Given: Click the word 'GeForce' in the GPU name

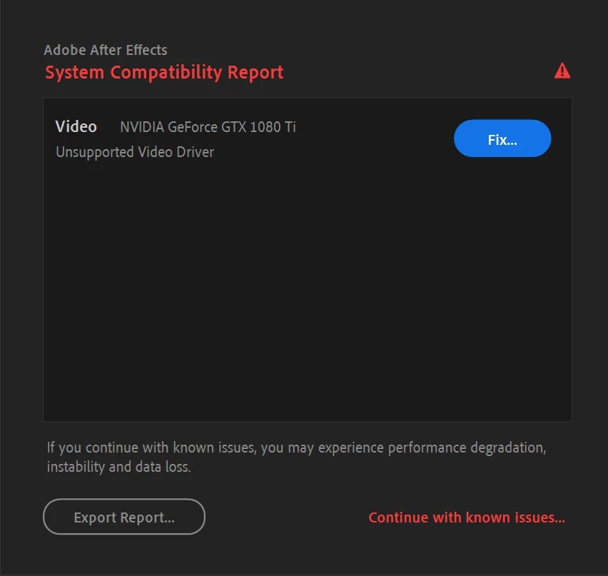Looking at the screenshot, I should click(193, 127).
